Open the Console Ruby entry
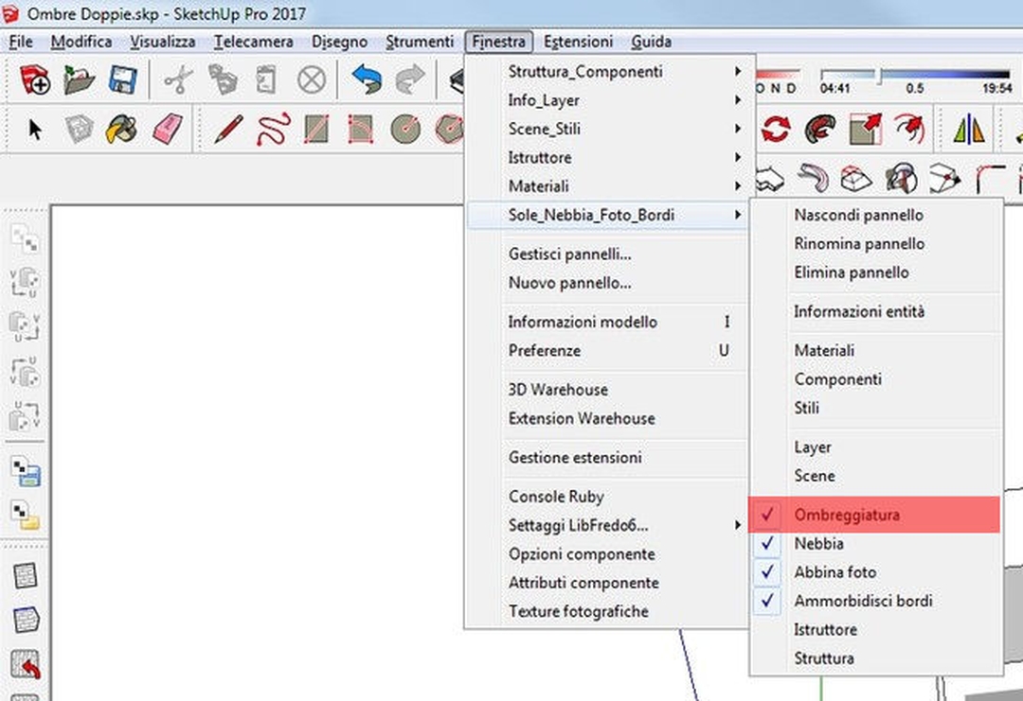1023x701 pixels. coord(607,497)
